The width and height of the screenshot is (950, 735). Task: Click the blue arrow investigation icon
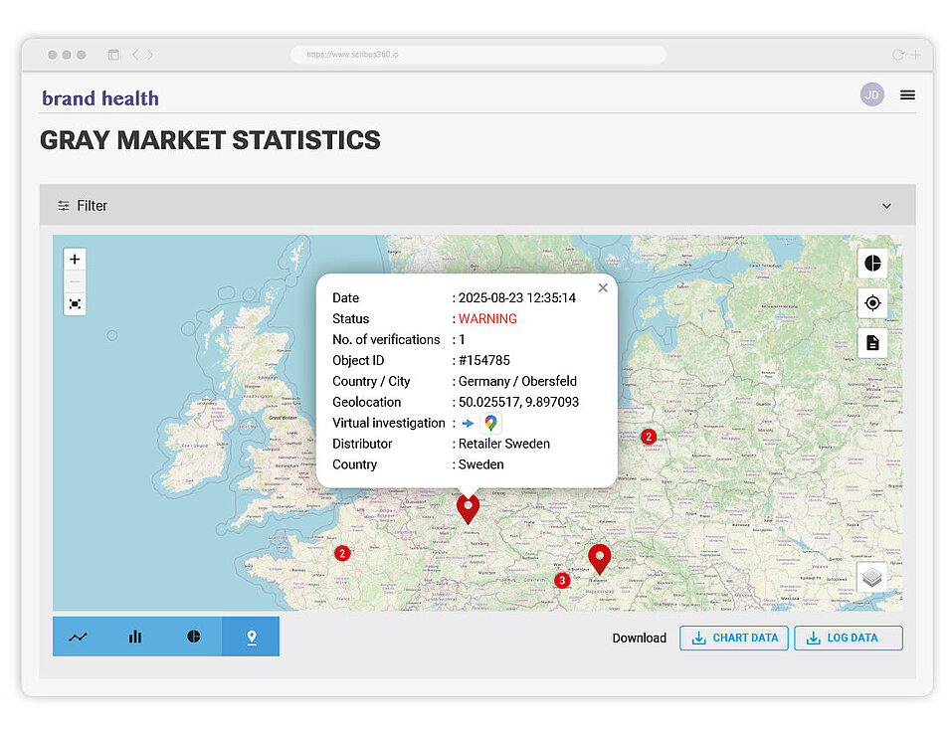468,423
